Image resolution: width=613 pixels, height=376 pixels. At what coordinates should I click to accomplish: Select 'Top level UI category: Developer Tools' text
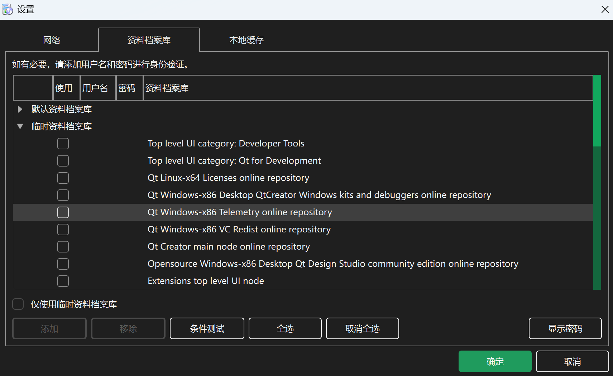point(226,144)
